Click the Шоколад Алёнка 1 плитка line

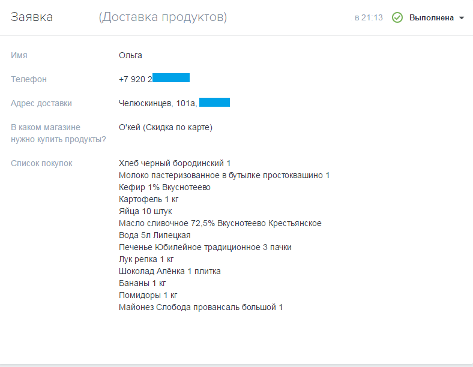click(170, 271)
